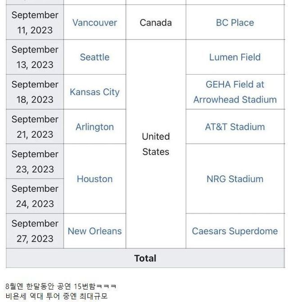Screen dimensions: 288x302
Task: Follow the AT&T Stadium link
Action: (x=235, y=127)
